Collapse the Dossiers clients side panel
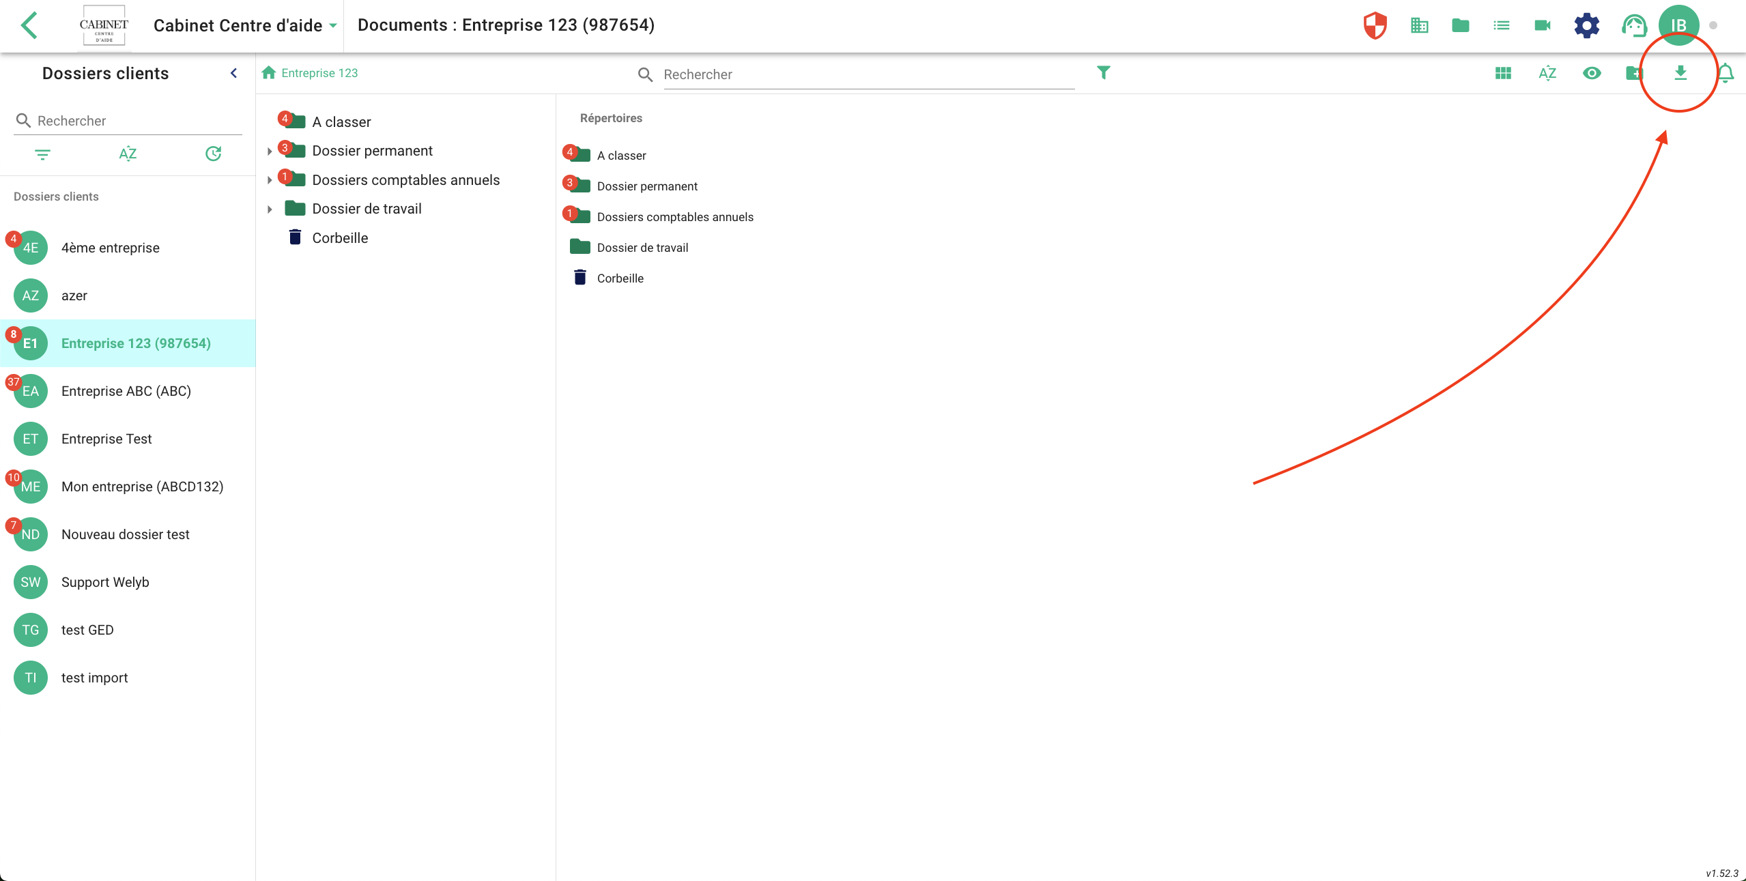Viewport: 1746px width, 881px height. coord(233,73)
